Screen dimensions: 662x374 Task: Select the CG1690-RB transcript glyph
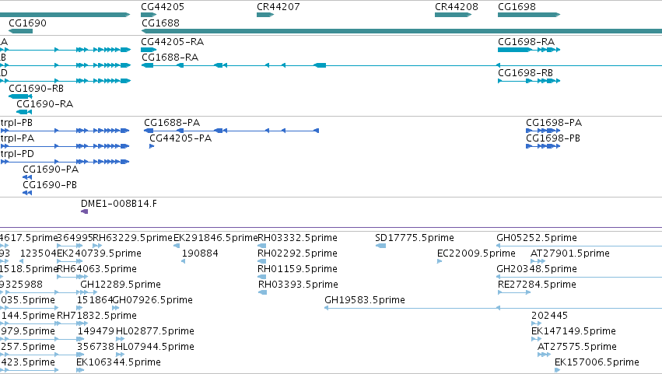click(x=20, y=96)
